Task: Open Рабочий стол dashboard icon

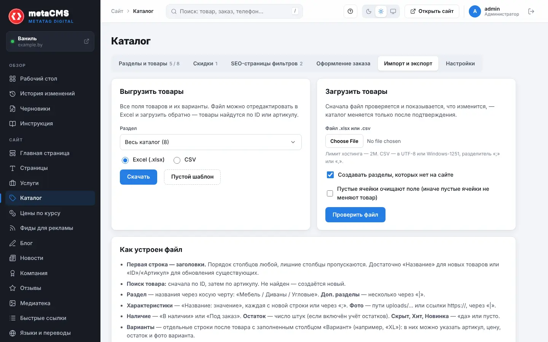Action: coord(13,79)
